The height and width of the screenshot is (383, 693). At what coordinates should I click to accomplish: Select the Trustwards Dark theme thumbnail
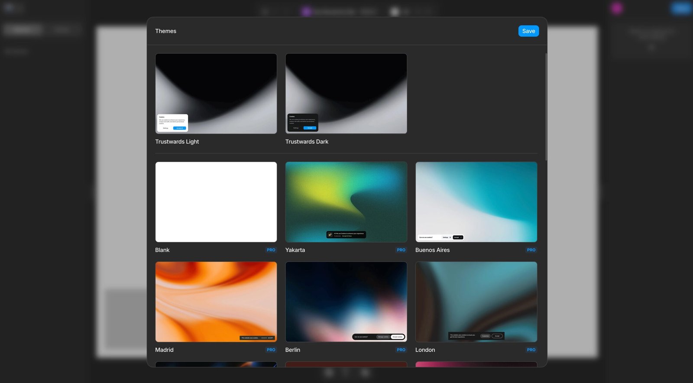tap(346, 94)
